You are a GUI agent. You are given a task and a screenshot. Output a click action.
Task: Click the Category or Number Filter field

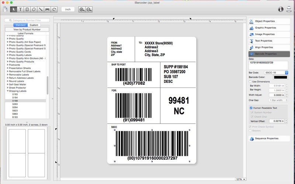pyautogui.click(x=27, y=20)
